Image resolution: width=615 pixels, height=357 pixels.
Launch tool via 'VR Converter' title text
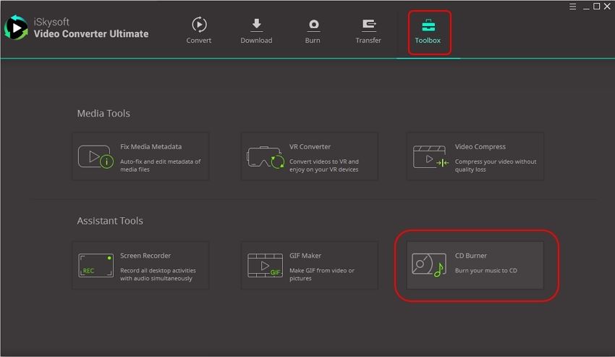tap(310, 147)
